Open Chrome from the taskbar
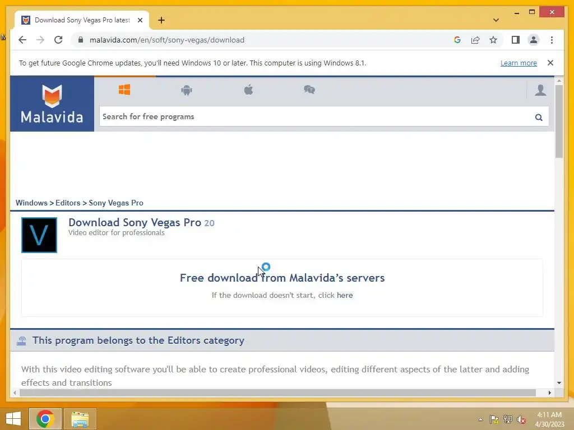Viewport: 574px width, 430px height. click(x=45, y=419)
